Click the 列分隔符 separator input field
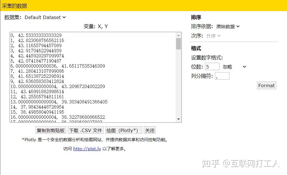Image resolution: width=287 pixels, height=175 pixels. click(222, 76)
